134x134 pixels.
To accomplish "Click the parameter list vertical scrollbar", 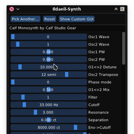I will [x=124, y=48].
